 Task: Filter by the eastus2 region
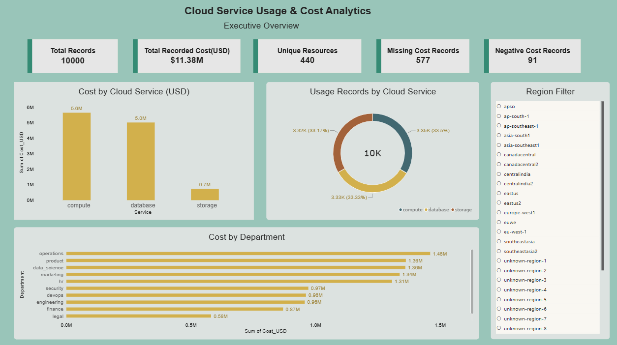pyautogui.click(x=499, y=203)
